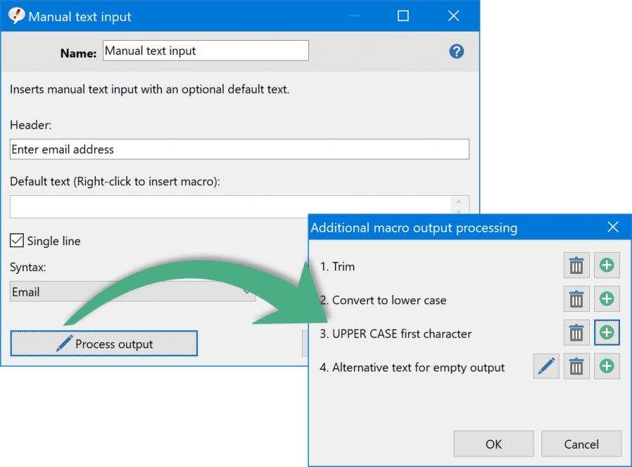The height and width of the screenshot is (467, 632).
Task: Close the Manual text input window
Action: 454,16
